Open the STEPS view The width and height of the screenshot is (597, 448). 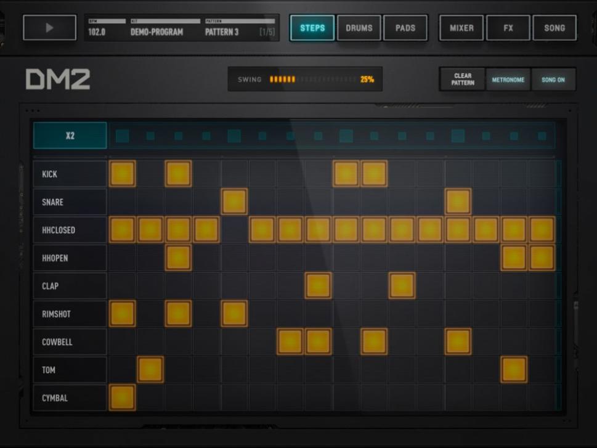[x=311, y=27]
